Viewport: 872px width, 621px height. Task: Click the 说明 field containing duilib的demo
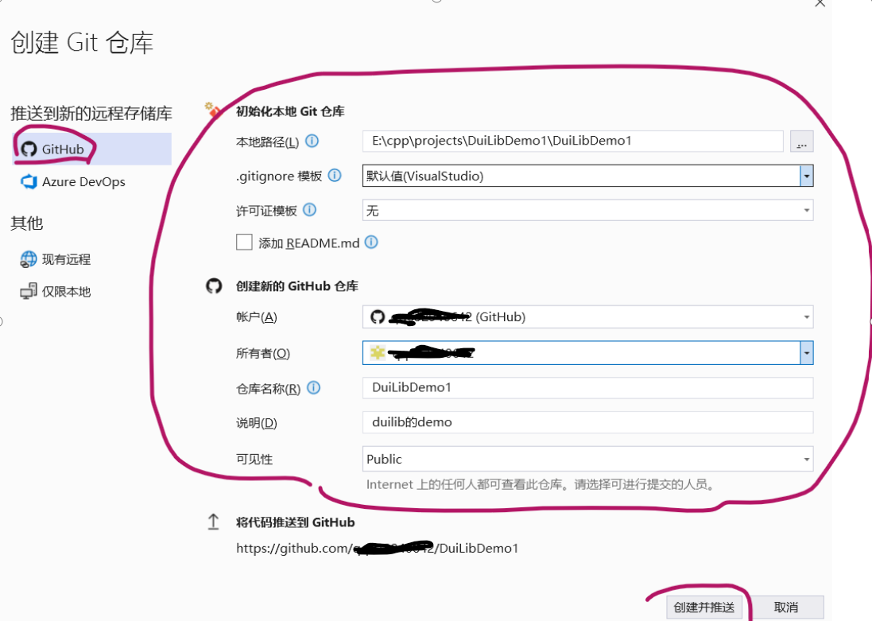click(x=587, y=422)
